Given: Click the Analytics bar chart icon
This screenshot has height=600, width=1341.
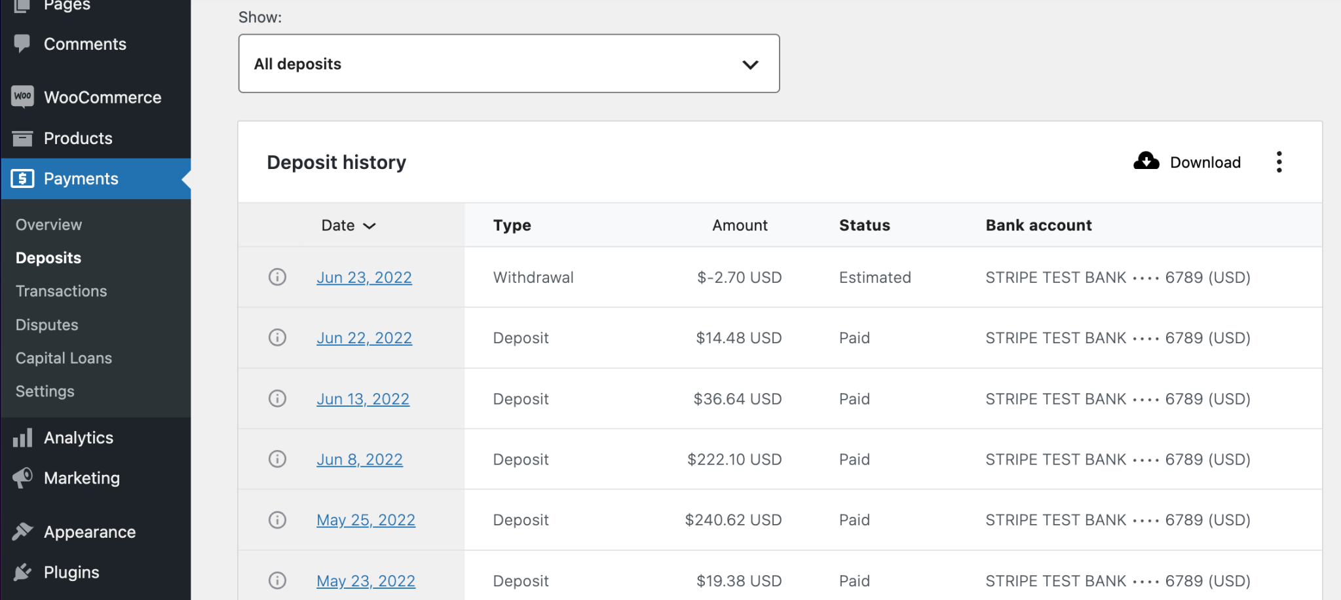Looking at the screenshot, I should 22,438.
